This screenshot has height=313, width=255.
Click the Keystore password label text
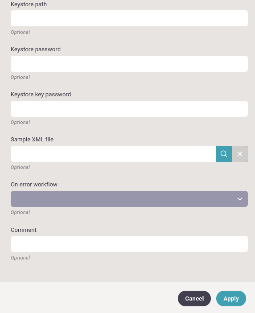coord(36,49)
